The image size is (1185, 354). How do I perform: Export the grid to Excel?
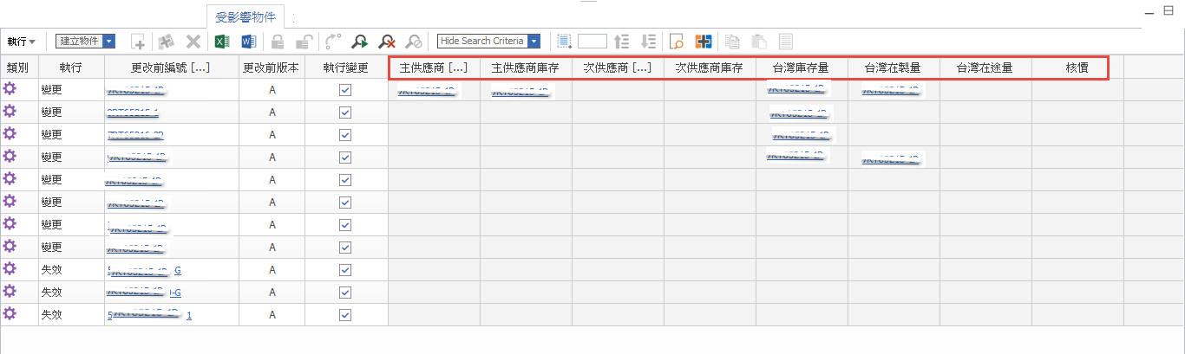221,42
